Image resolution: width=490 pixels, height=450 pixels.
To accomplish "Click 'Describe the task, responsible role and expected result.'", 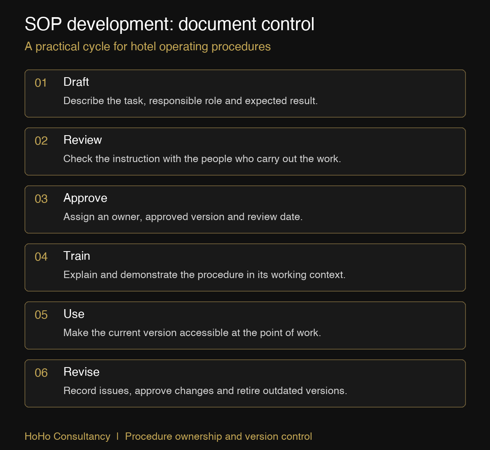I will [190, 101].
